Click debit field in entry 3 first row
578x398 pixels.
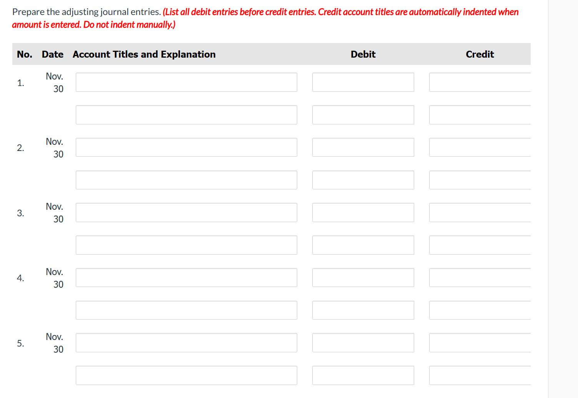[x=363, y=212]
